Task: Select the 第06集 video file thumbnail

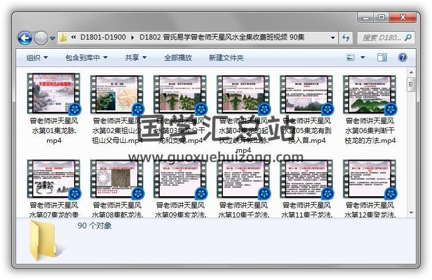Action: [x=369, y=94]
